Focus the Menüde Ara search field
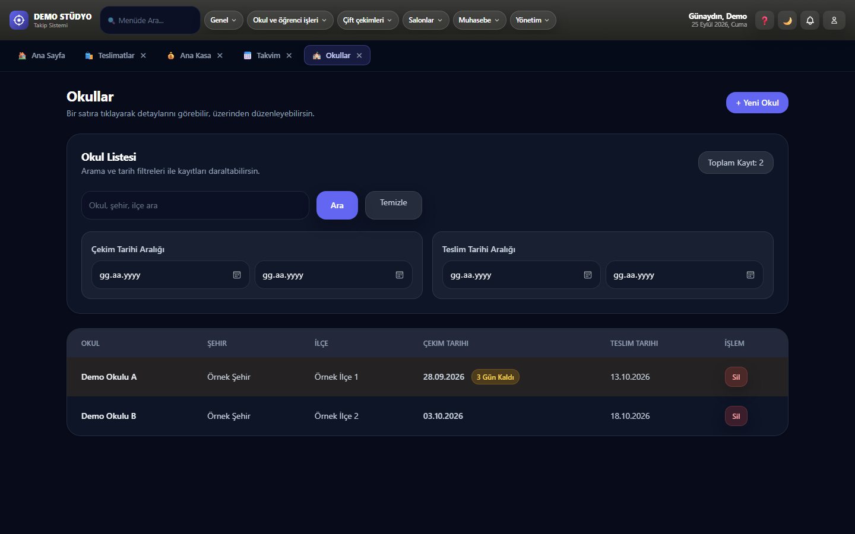 pyautogui.click(x=150, y=20)
